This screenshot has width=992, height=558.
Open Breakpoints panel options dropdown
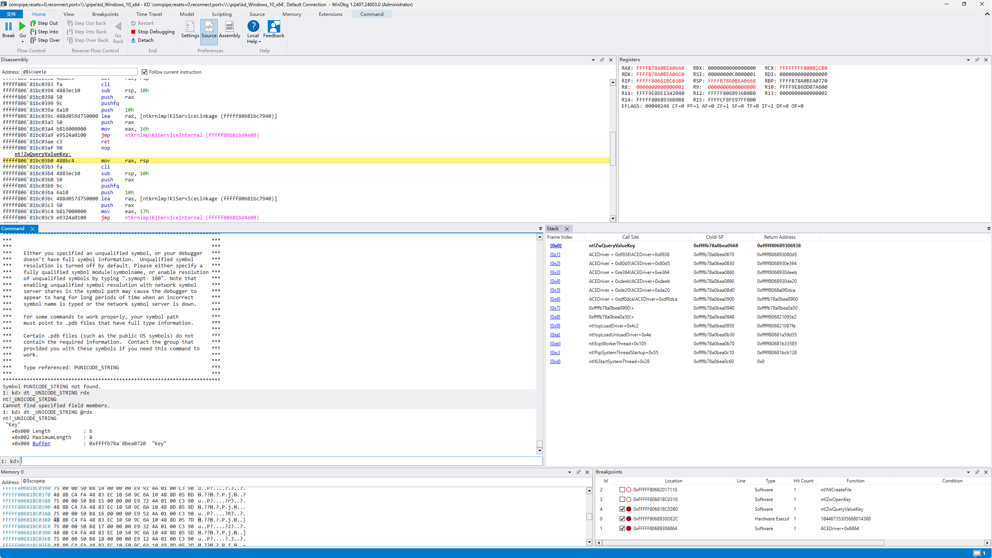click(x=968, y=472)
